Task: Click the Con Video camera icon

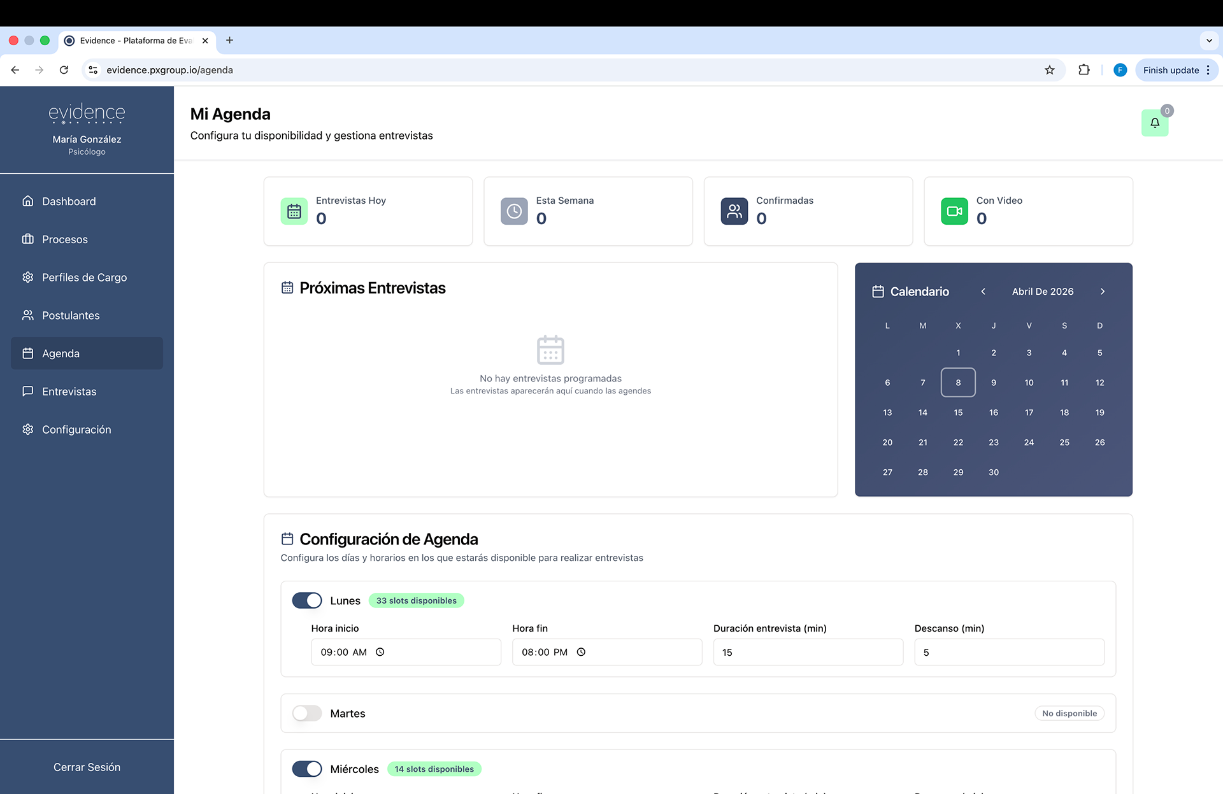Action: click(954, 211)
